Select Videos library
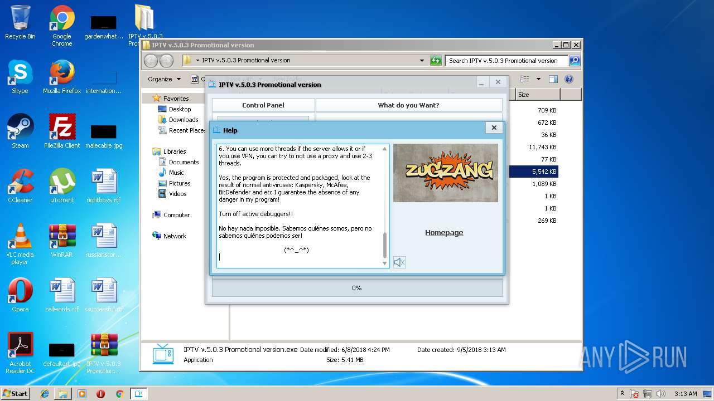 tap(178, 194)
